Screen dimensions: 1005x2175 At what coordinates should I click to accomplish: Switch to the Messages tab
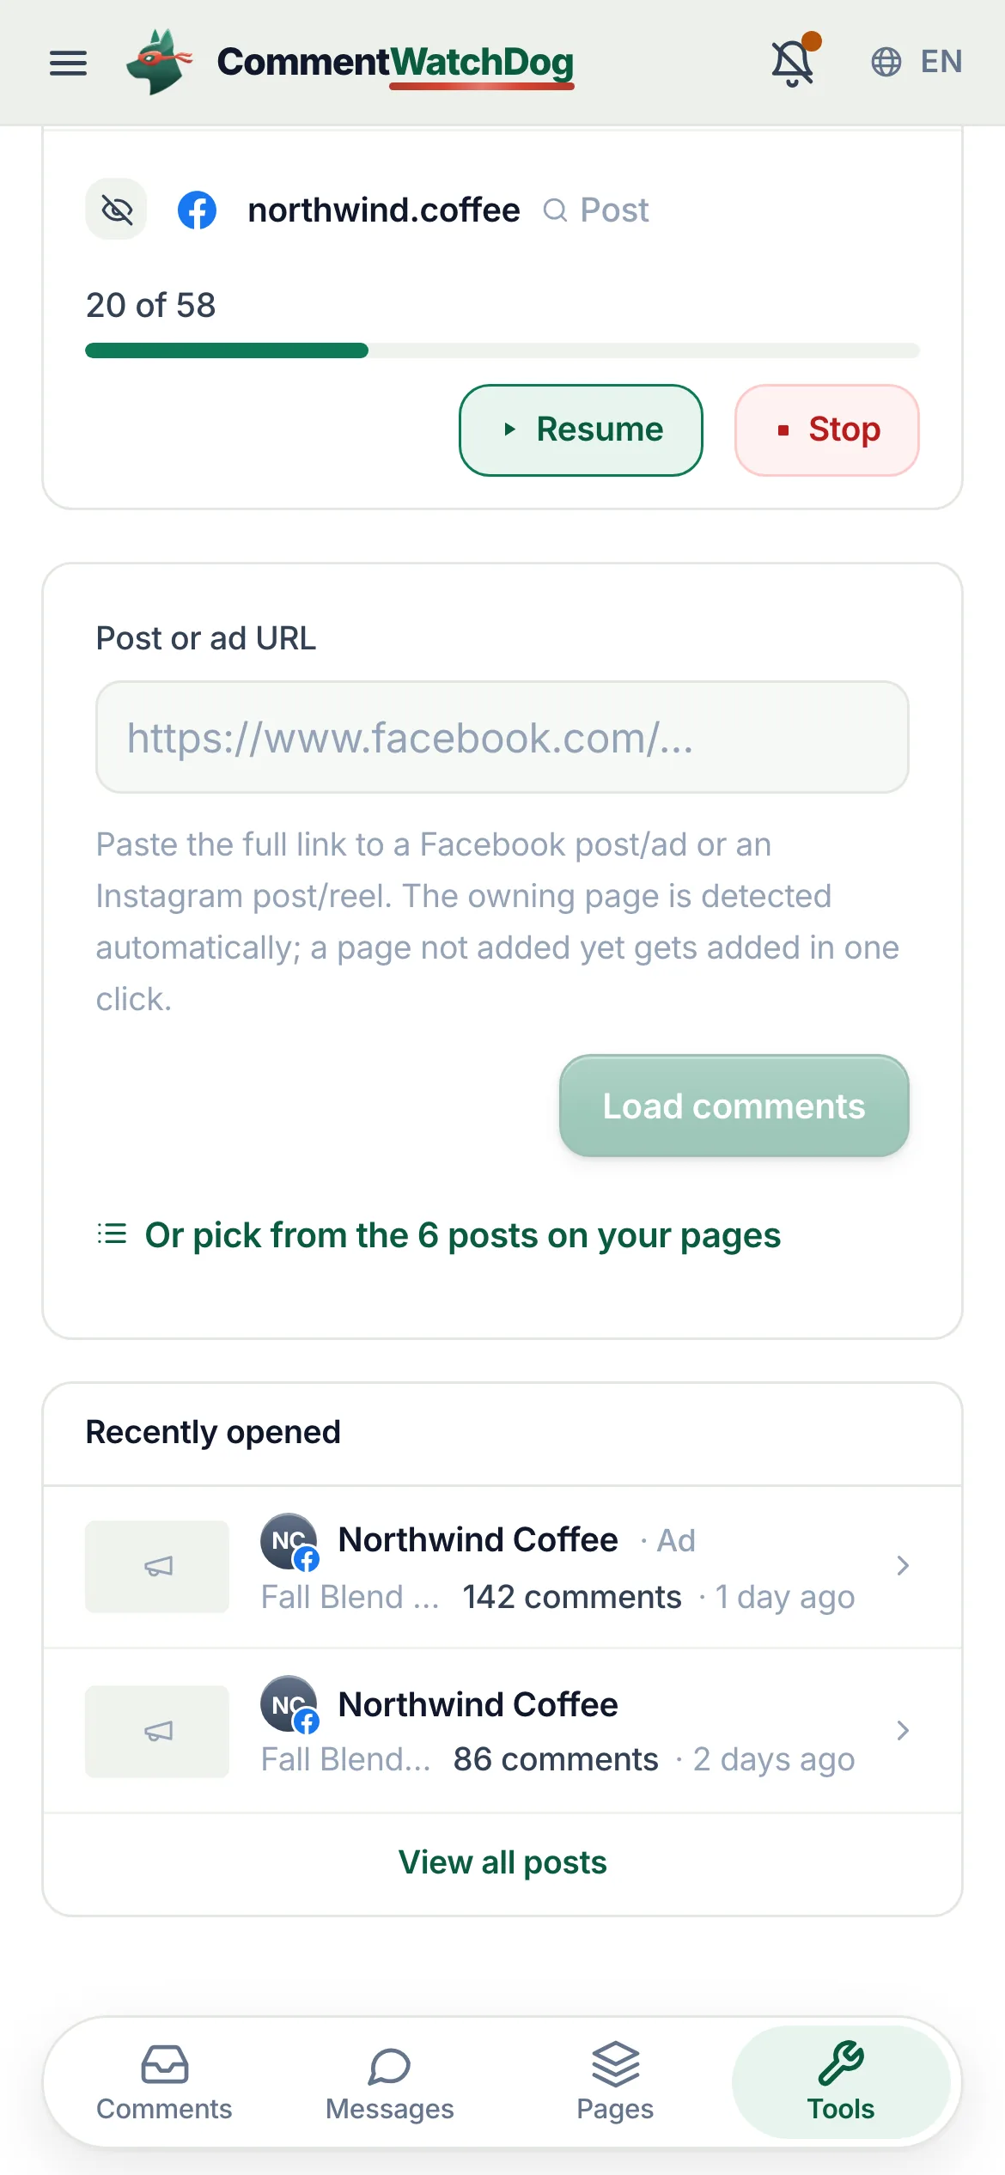[x=390, y=2082]
